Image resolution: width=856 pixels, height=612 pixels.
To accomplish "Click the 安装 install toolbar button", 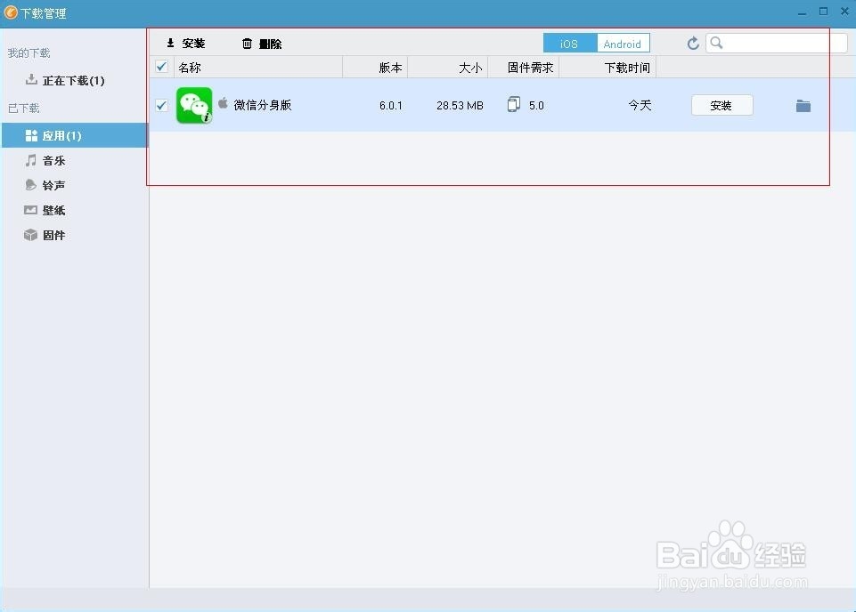I will point(185,43).
